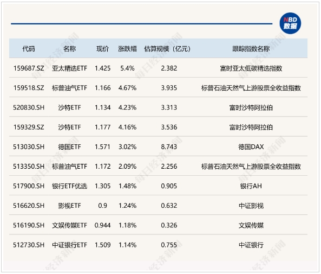Image resolution: width=321 pixels, height=274 pixels.
Task: Click the 估算规模 (亿元) column header
Action: click(x=167, y=49)
